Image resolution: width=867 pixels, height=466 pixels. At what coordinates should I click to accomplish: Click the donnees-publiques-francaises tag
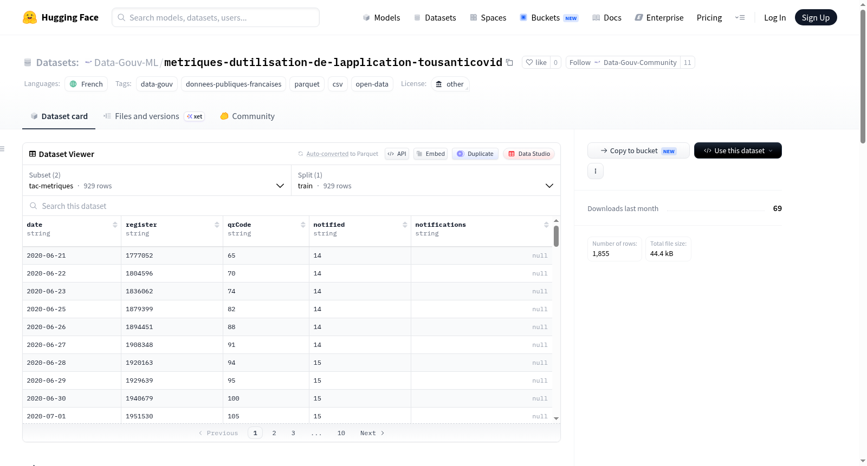click(x=234, y=84)
